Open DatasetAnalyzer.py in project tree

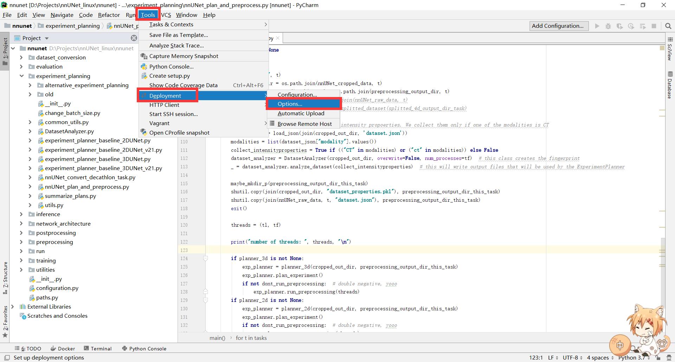click(x=69, y=131)
